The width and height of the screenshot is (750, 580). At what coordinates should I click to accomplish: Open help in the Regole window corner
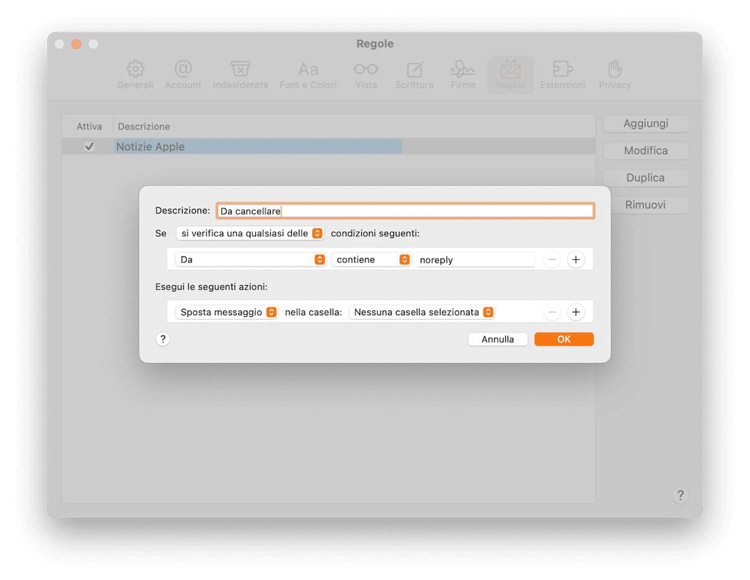[680, 495]
